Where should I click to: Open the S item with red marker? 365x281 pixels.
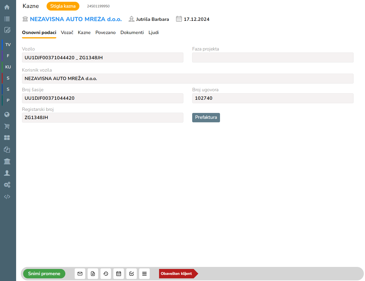click(8, 78)
